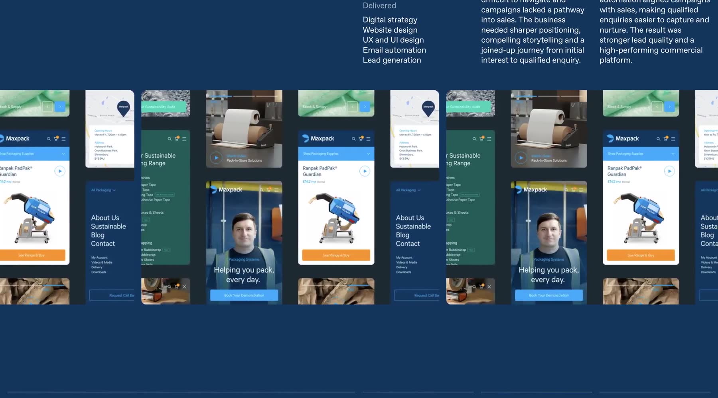The image size is (718, 398).
Task: Expand Shop Packaging Supplies dropdown in the rightmost mockup
Action: pyautogui.click(x=641, y=154)
